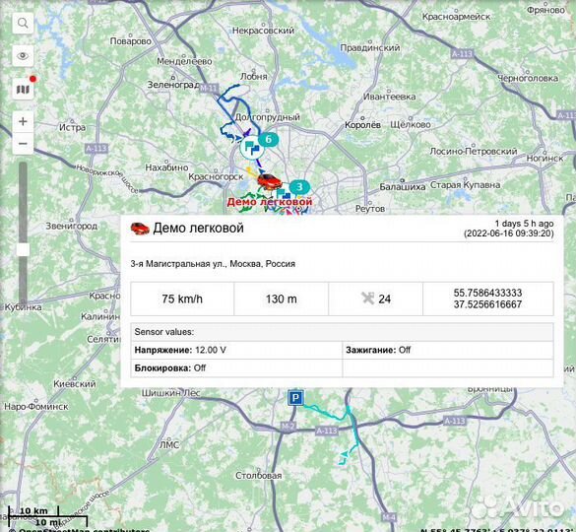
Task: Click the Звенигород city label on map
Action: coord(72,226)
